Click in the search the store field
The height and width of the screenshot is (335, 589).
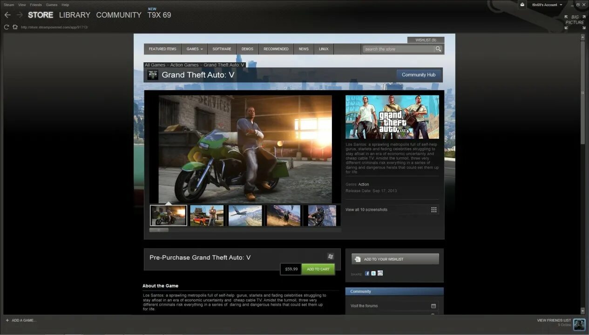[398, 49]
